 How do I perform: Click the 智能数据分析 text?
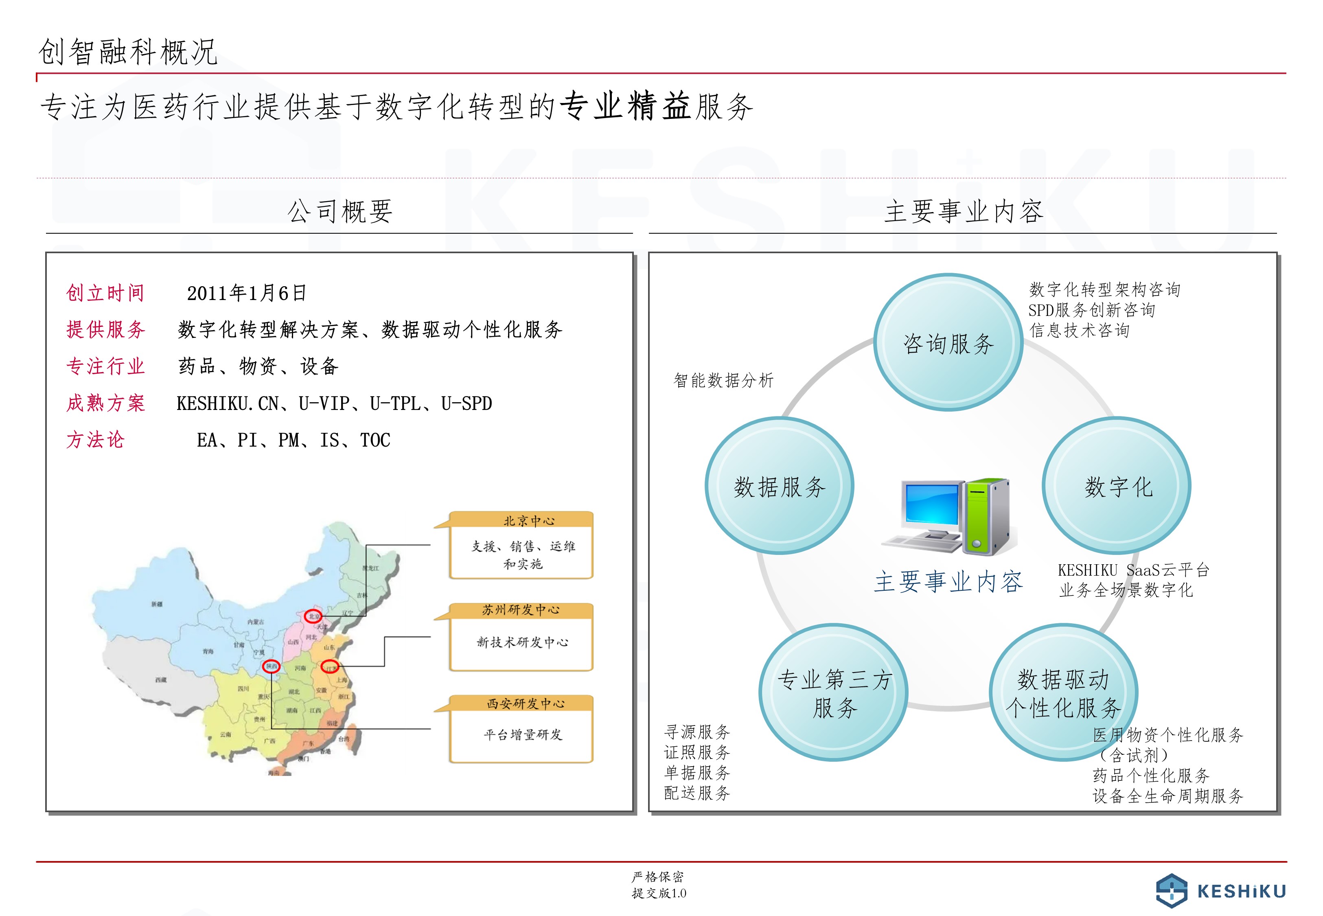tap(723, 380)
